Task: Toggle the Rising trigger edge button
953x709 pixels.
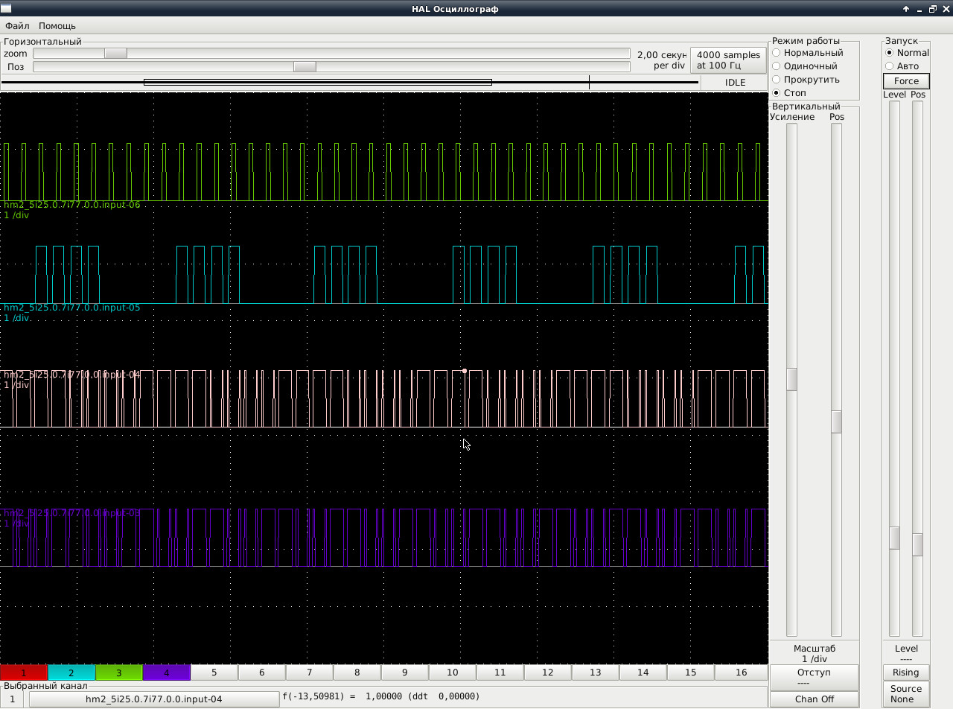Action: pos(906,673)
